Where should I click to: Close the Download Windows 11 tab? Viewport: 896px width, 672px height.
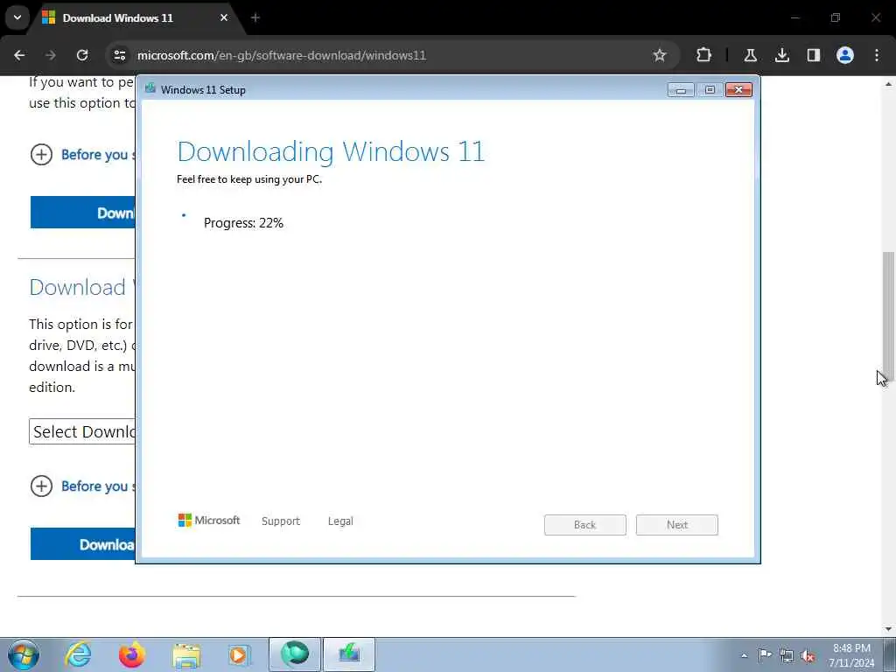tap(224, 17)
